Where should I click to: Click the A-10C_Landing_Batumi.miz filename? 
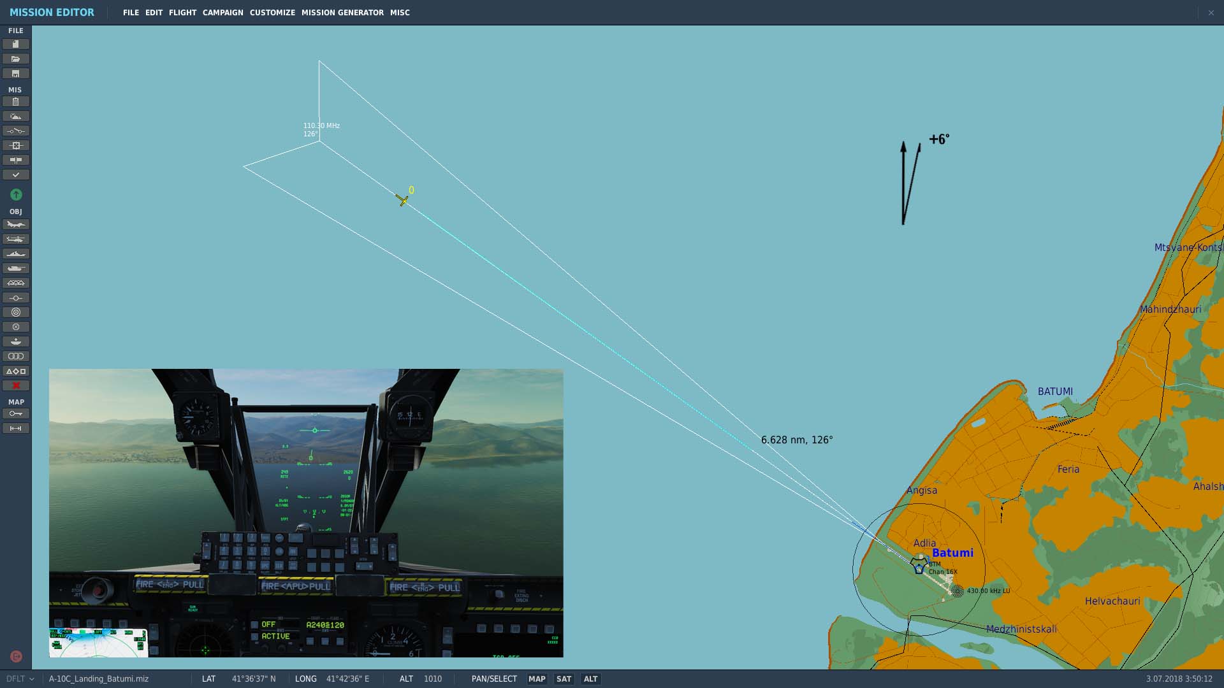pyautogui.click(x=99, y=679)
